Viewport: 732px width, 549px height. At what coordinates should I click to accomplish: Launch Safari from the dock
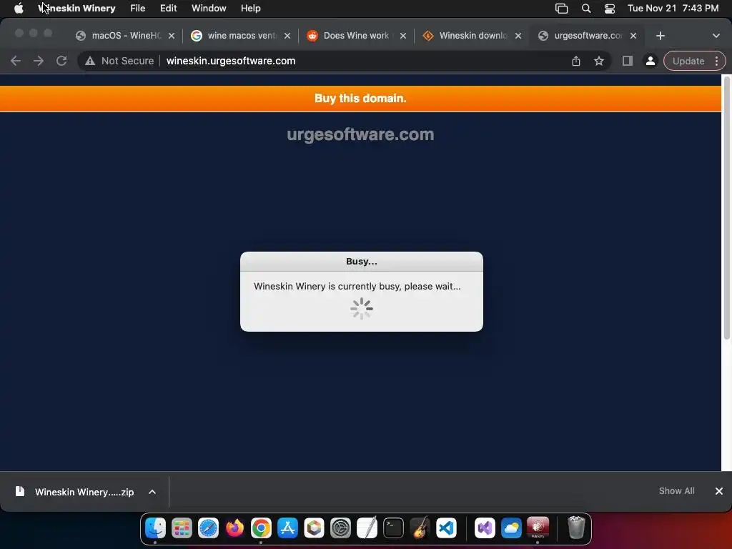point(208,528)
